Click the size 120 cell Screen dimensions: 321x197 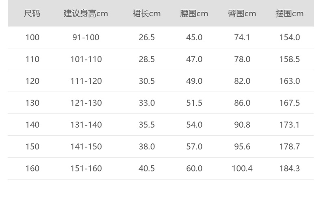[33, 81]
